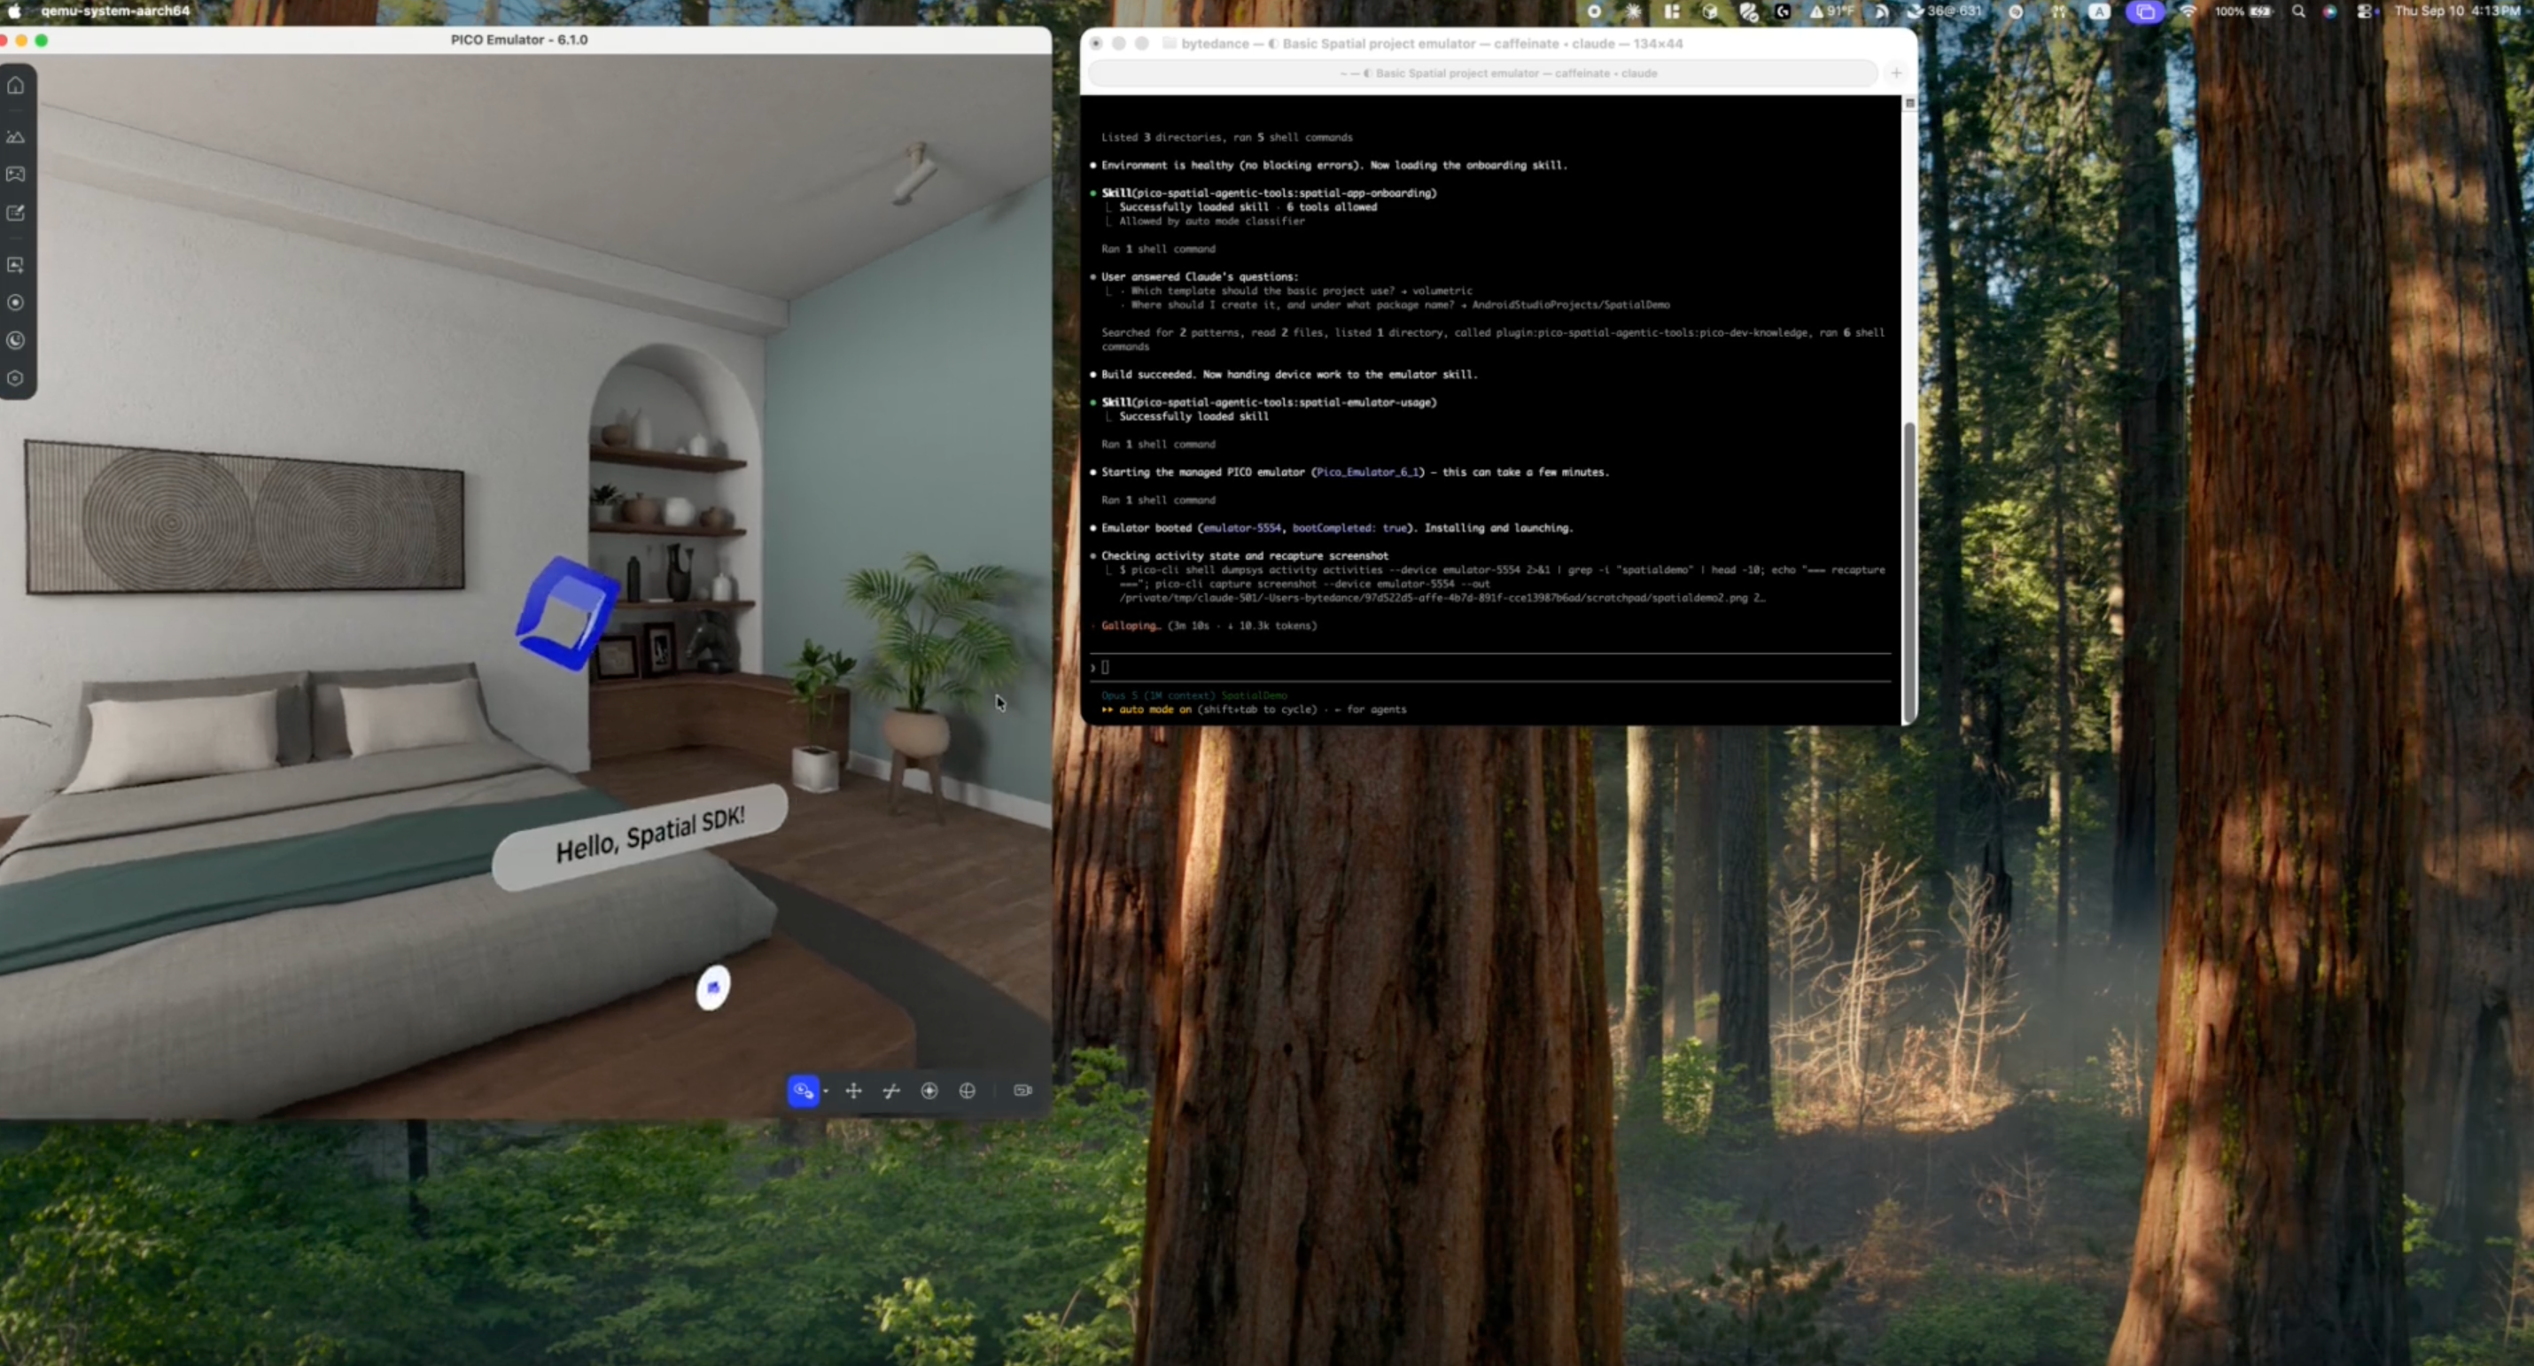This screenshot has width=2534, height=1366.
Task: Click "Environment is healthy" terminal line
Action: (x=1333, y=167)
